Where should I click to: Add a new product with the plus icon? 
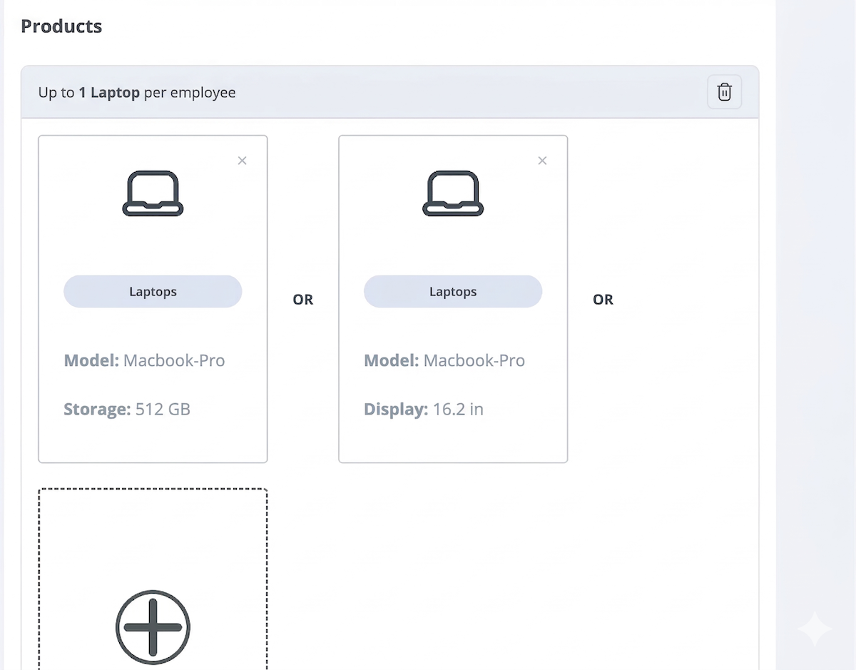click(153, 627)
